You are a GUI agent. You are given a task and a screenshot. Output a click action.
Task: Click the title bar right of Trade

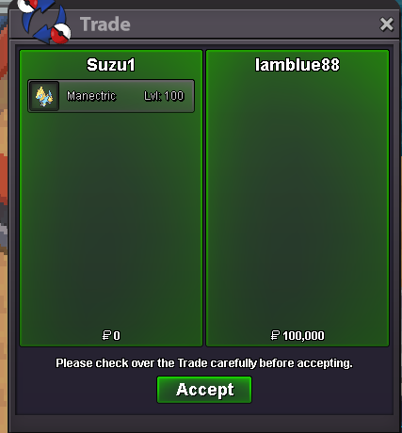click(251, 24)
